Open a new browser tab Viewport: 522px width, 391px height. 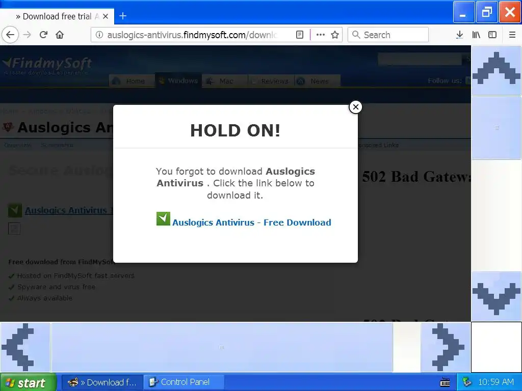pos(123,16)
